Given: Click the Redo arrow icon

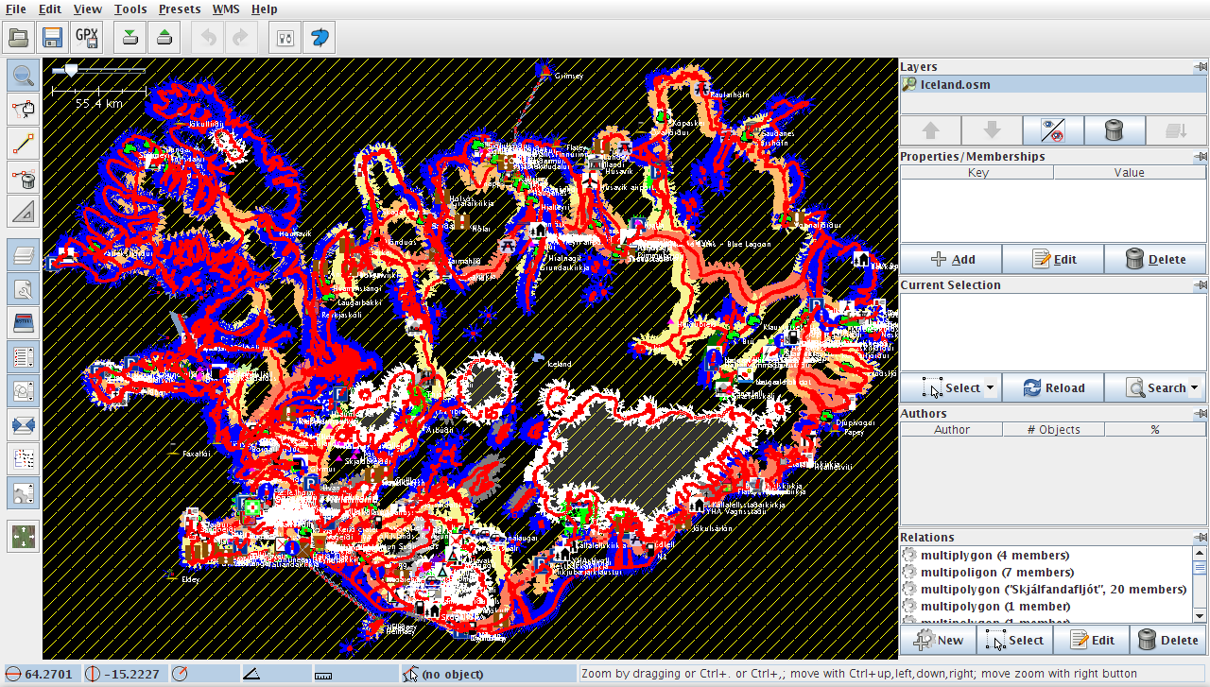Looking at the screenshot, I should [x=240, y=38].
